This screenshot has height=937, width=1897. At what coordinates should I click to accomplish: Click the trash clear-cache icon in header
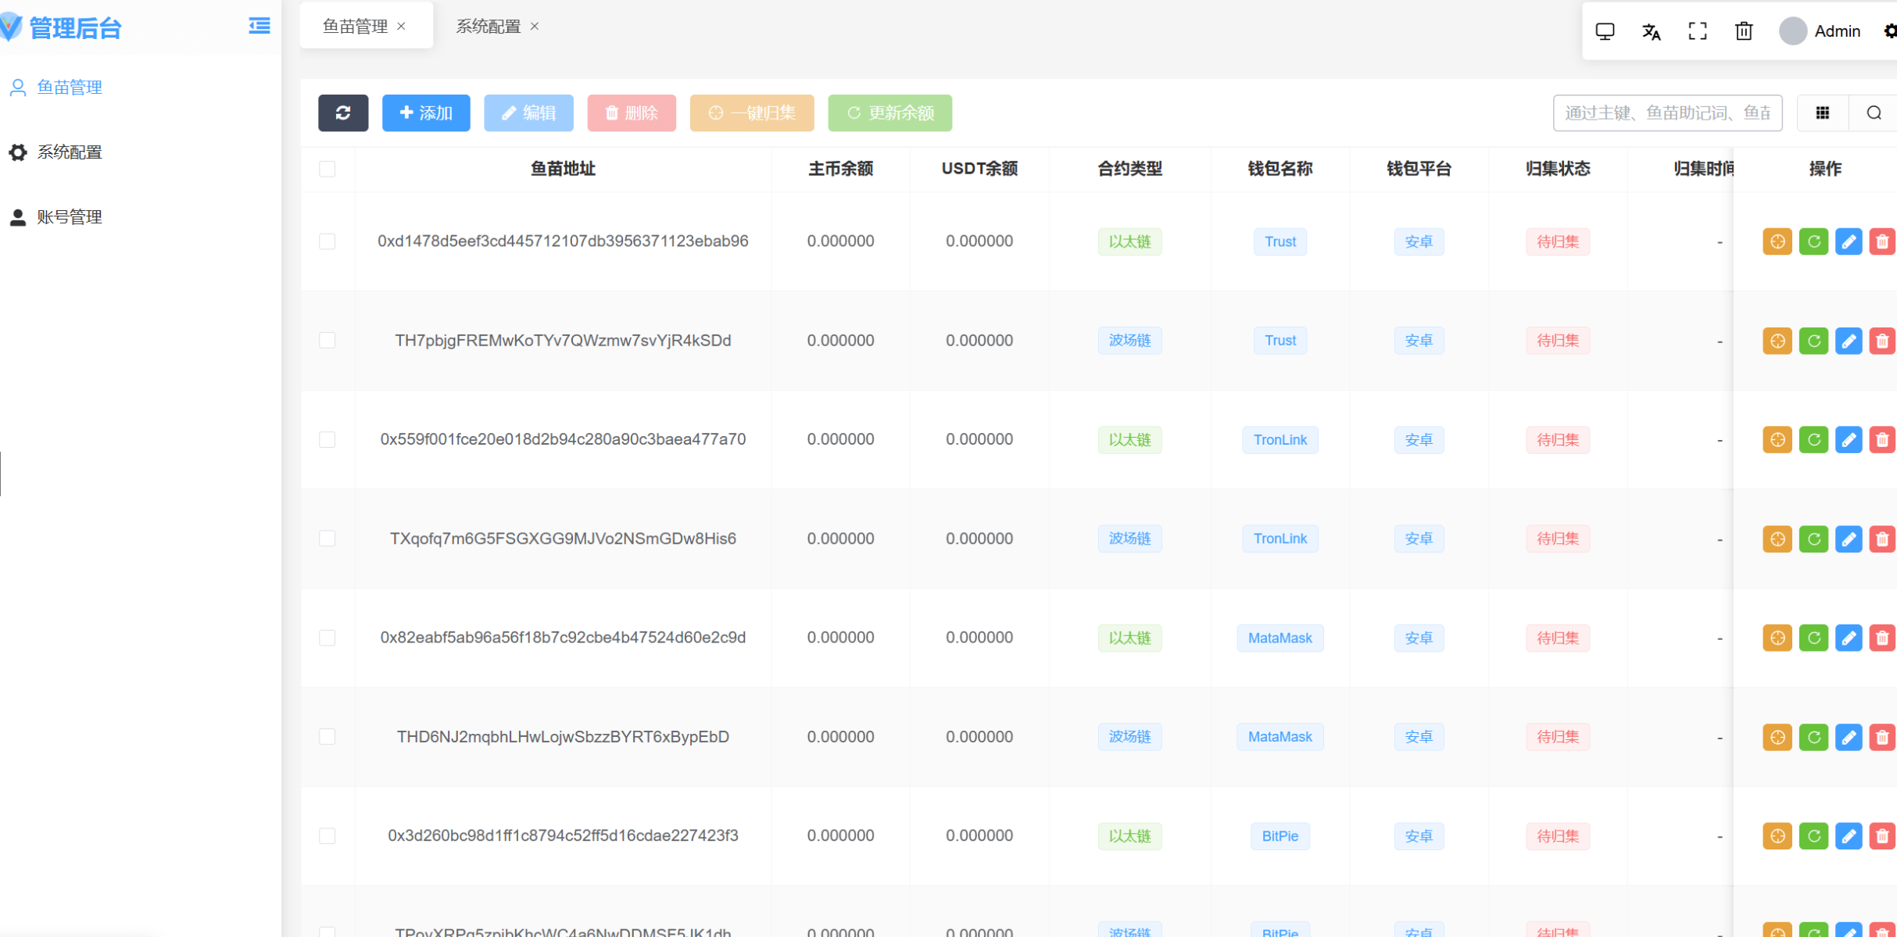(1743, 31)
